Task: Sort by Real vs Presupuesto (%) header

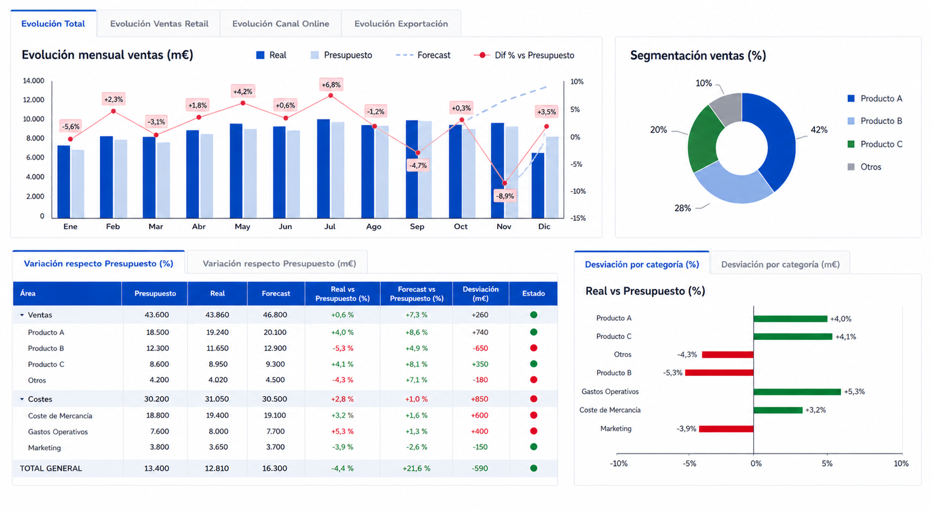Action: click(x=343, y=294)
